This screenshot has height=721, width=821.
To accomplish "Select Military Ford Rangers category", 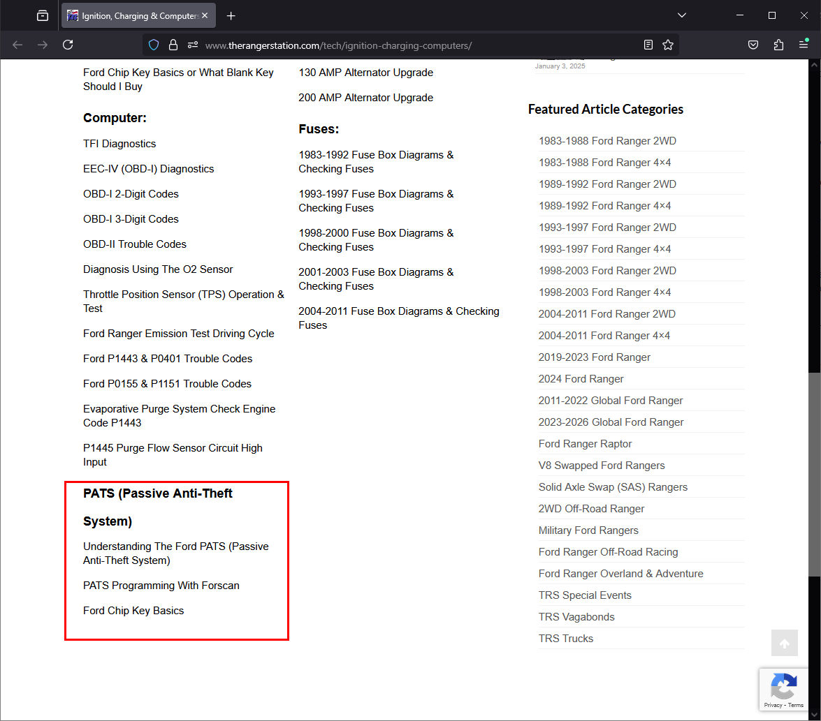I will (x=588, y=530).
